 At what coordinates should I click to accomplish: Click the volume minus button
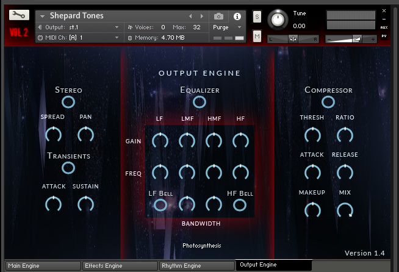click(329, 39)
